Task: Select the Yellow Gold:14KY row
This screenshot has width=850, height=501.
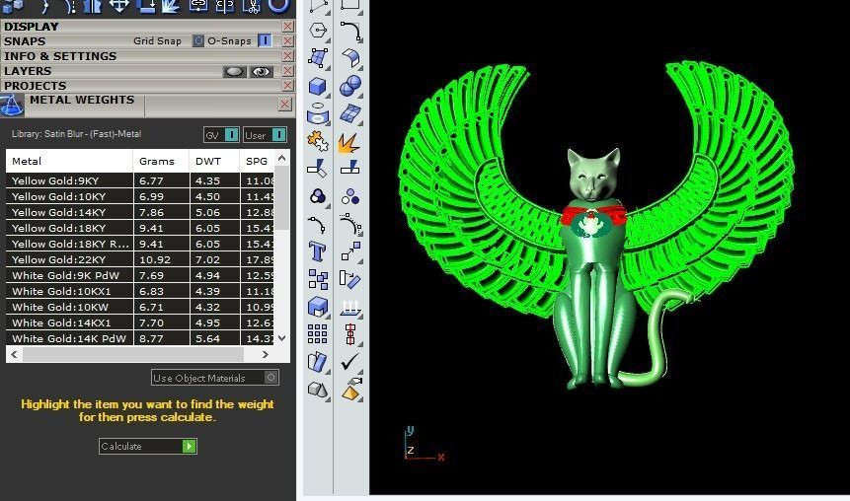Action: click(x=140, y=212)
